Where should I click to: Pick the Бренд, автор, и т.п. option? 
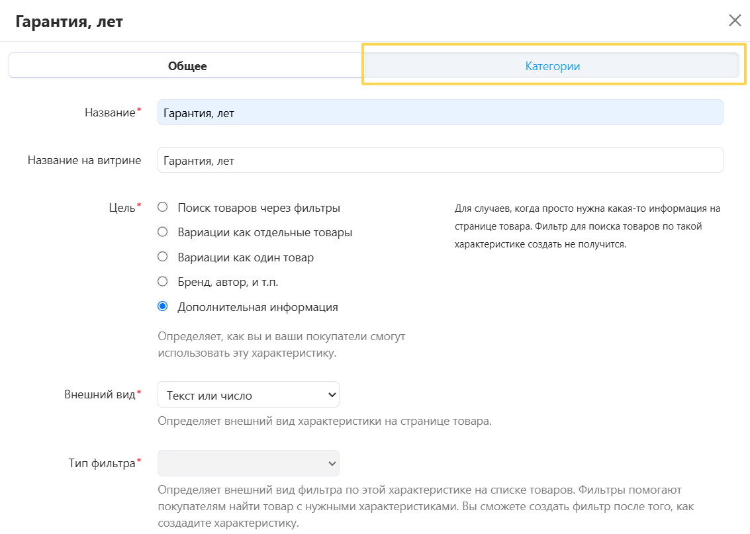coord(163,282)
